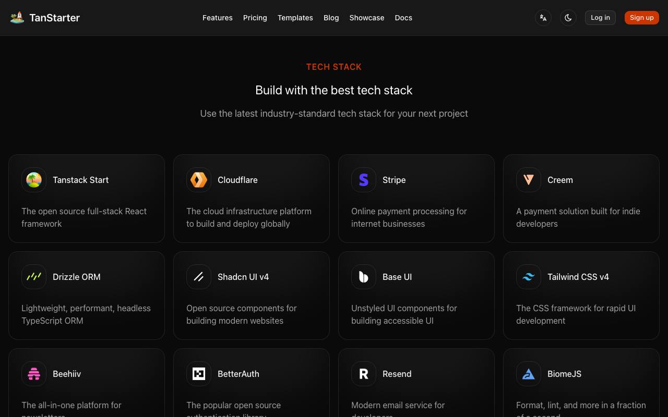Click 'Open source components for building modern websites'
This screenshot has height=417, width=668.
point(242,314)
